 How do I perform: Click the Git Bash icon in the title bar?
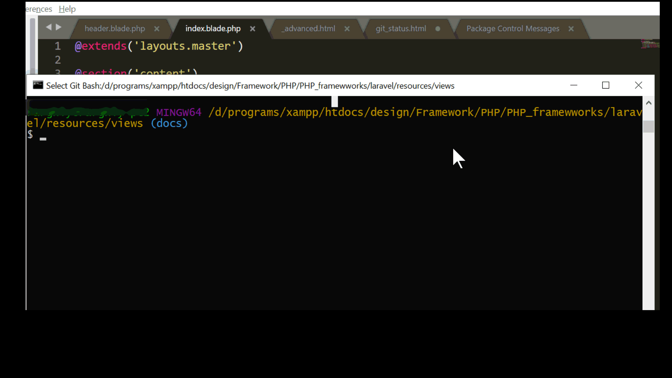[37, 85]
